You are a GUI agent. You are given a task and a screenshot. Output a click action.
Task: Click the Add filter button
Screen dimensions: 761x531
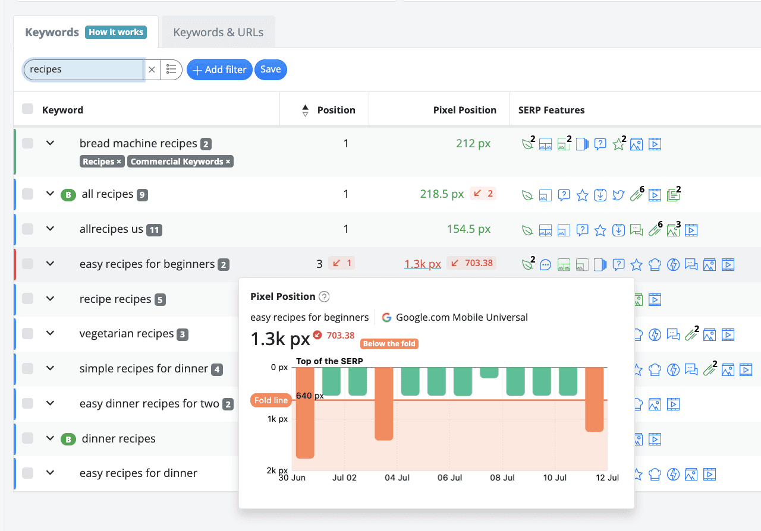[x=219, y=69]
